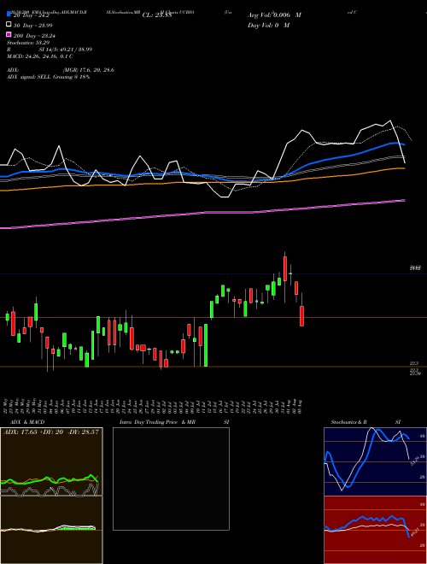Click 'Intra Day Trading Price & MRSI' title
This screenshot has width=427, height=564.
[174, 422]
